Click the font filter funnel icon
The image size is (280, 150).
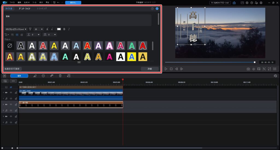(30, 29)
